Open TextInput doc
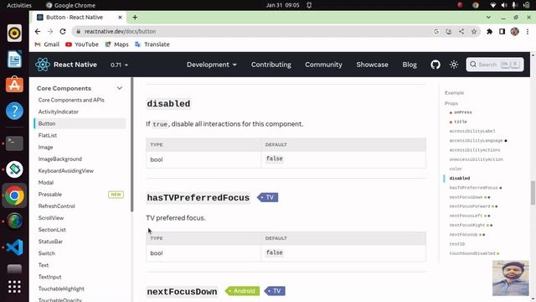This screenshot has height=302, width=536. [50, 277]
